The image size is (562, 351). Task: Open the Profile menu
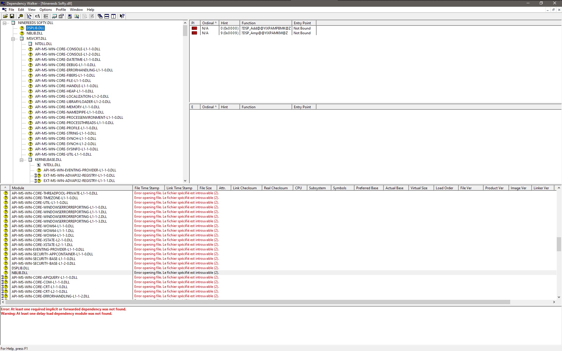tap(61, 10)
